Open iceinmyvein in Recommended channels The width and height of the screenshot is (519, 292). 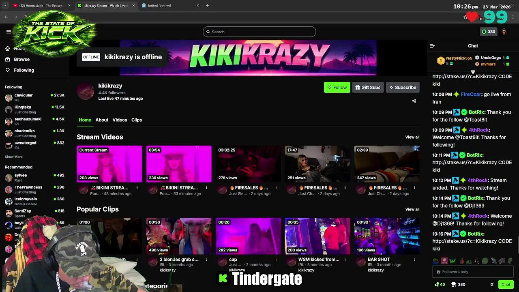click(34, 201)
